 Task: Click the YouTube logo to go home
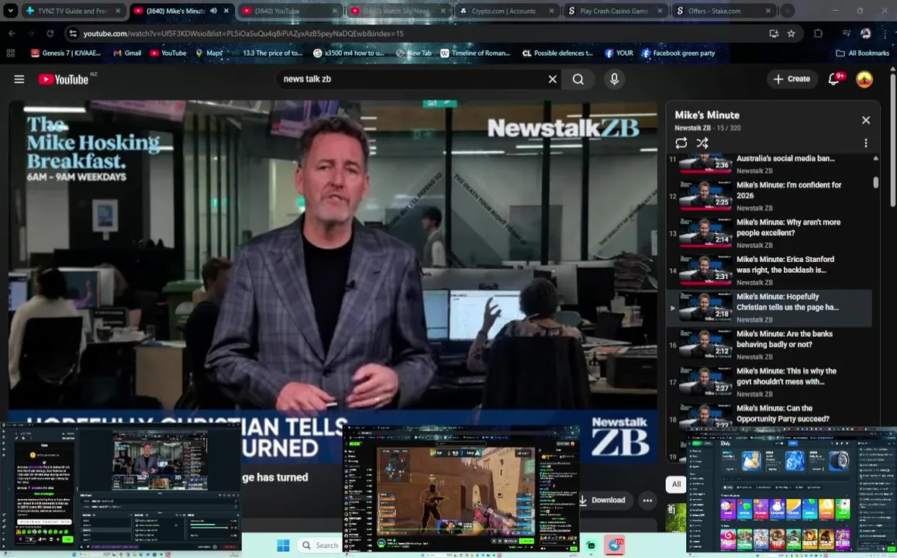pyautogui.click(x=64, y=79)
